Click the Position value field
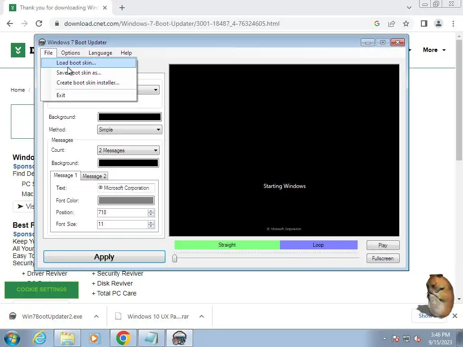The width and height of the screenshot is (463, 347). tap(122, 212)
